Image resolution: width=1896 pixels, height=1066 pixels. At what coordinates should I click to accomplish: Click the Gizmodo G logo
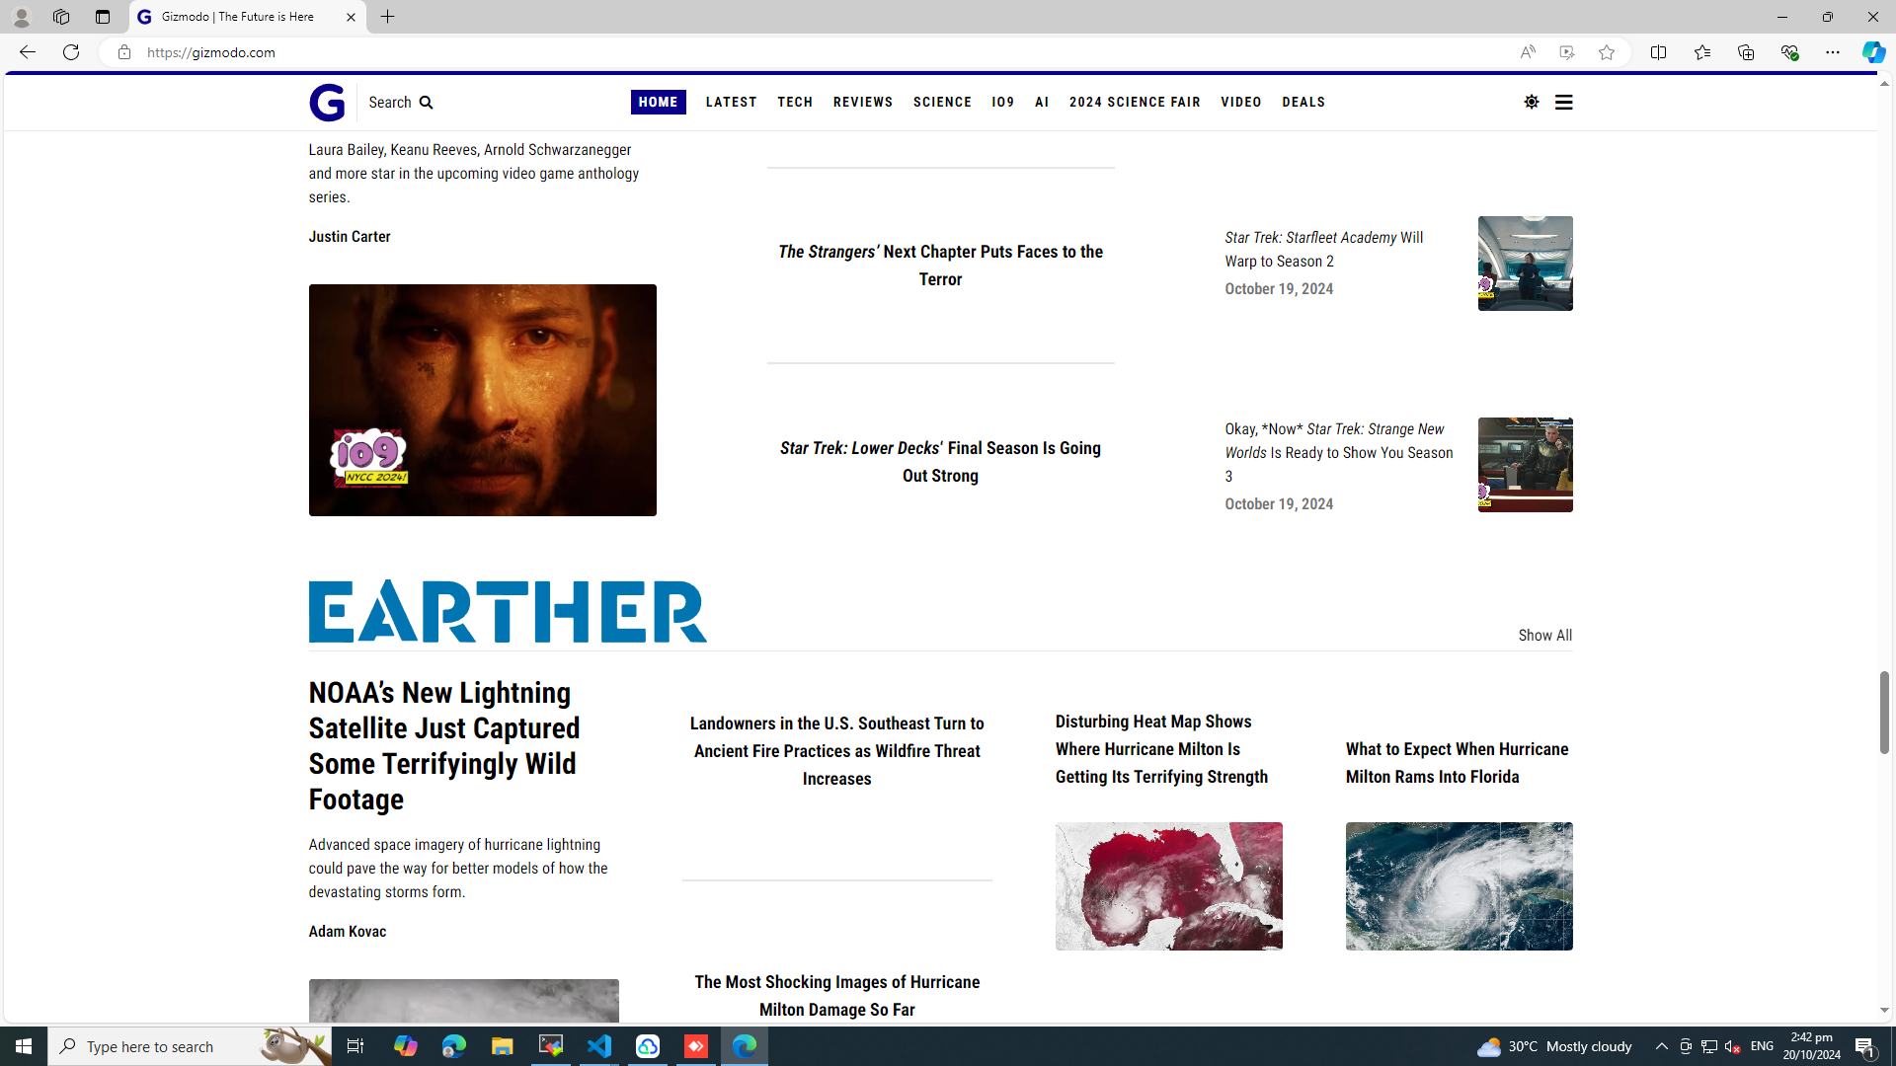click(x=327, y=103)
